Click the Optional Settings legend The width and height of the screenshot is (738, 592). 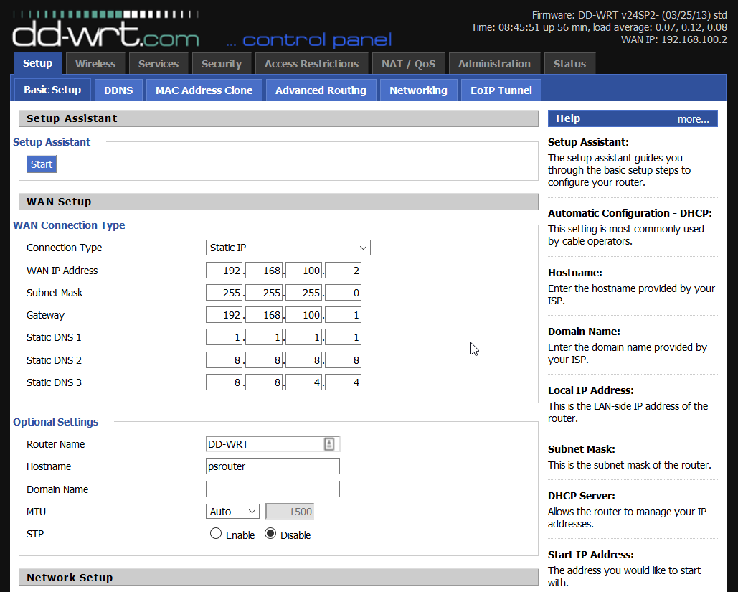point(55,421)
